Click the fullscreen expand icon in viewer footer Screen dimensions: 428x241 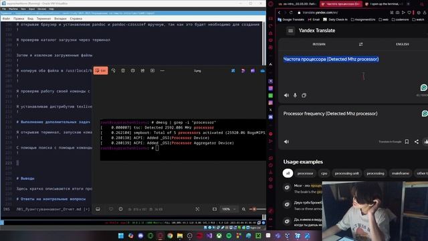pos(197,209)
